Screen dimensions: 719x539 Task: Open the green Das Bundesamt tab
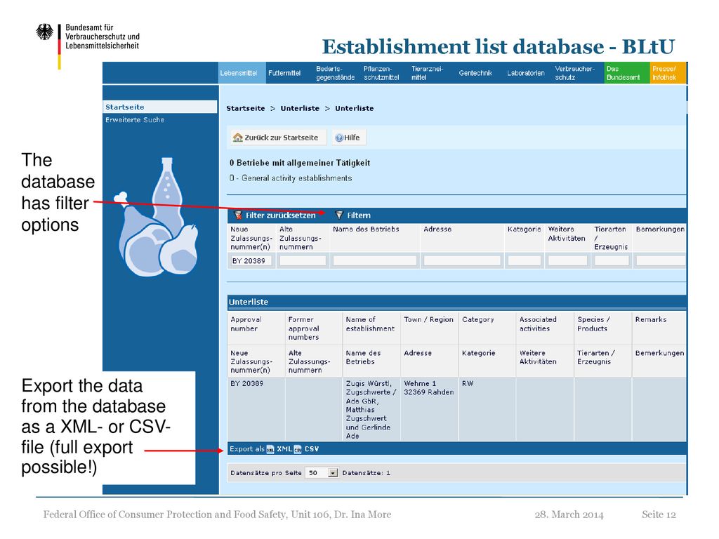pyautogui.click(x=627, y=73)
